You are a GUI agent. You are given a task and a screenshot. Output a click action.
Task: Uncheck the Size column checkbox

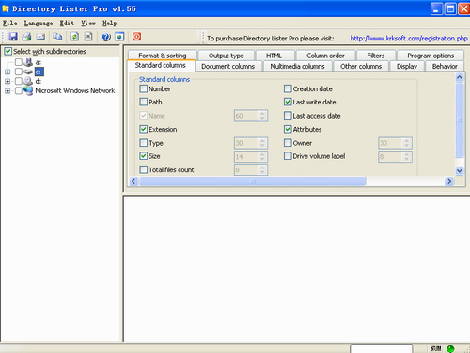click(x=144, y=156)
